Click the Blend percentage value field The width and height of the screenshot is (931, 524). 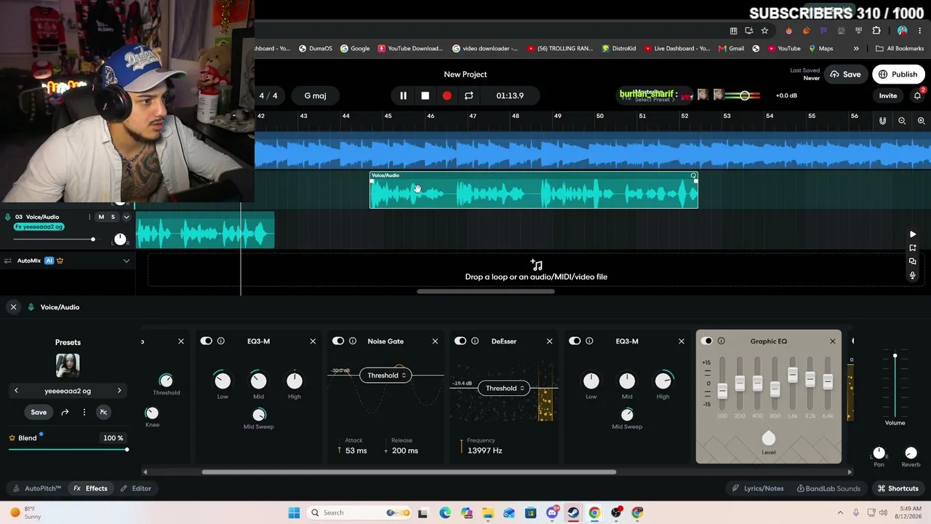(x=113, y=438)
